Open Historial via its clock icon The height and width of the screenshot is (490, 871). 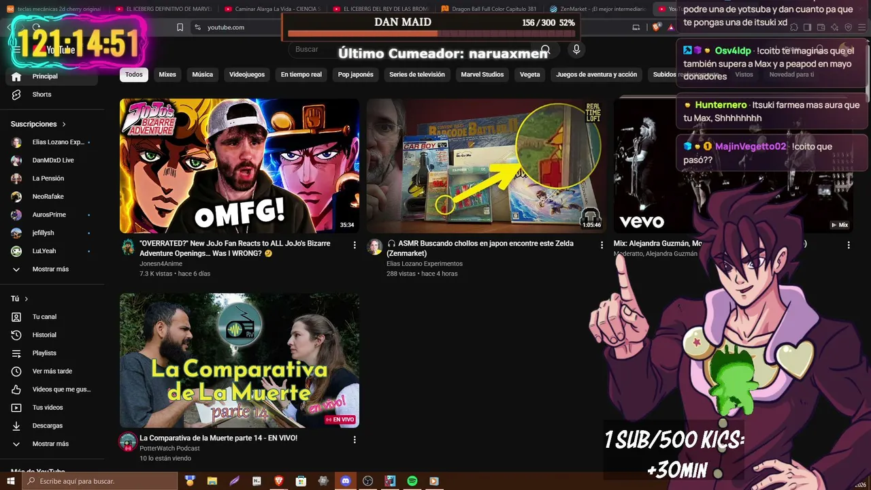(x=16, y=335)
